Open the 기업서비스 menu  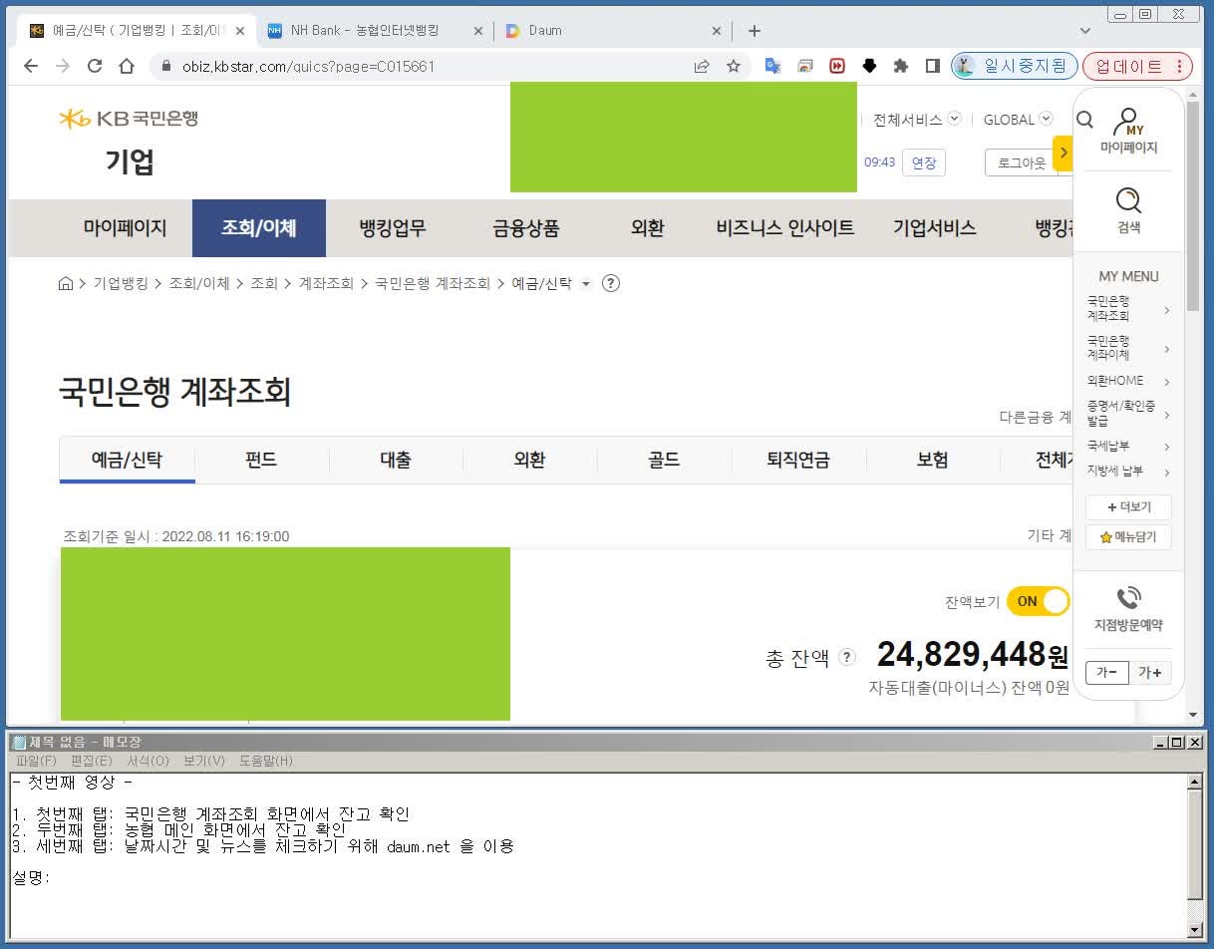pos(934,228)
